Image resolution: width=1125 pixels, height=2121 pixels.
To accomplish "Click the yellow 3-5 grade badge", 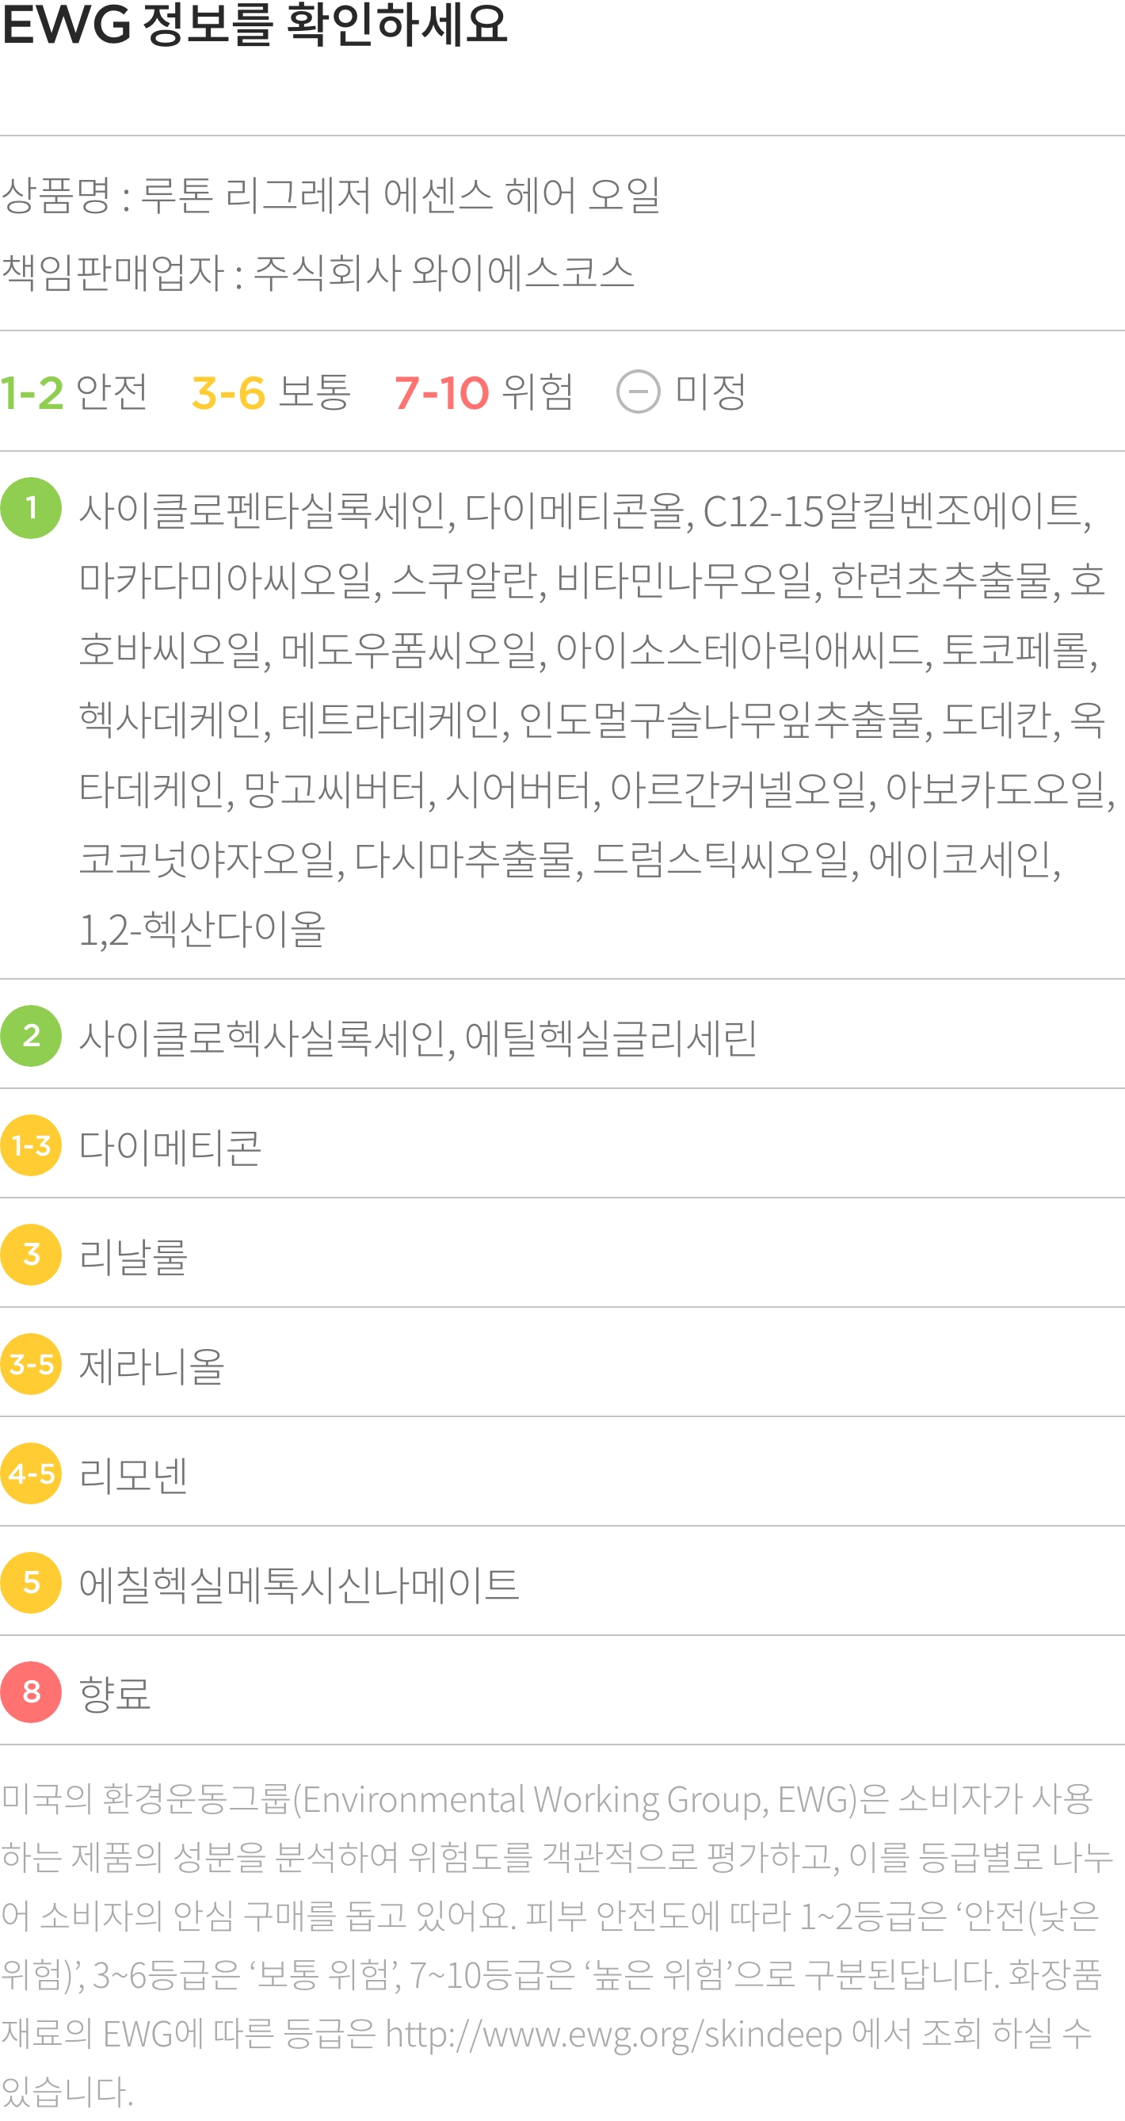I will tap(30, 1364).
